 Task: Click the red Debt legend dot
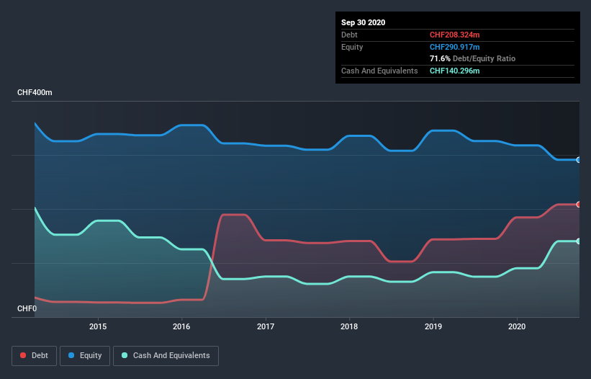tap(23, 355)
